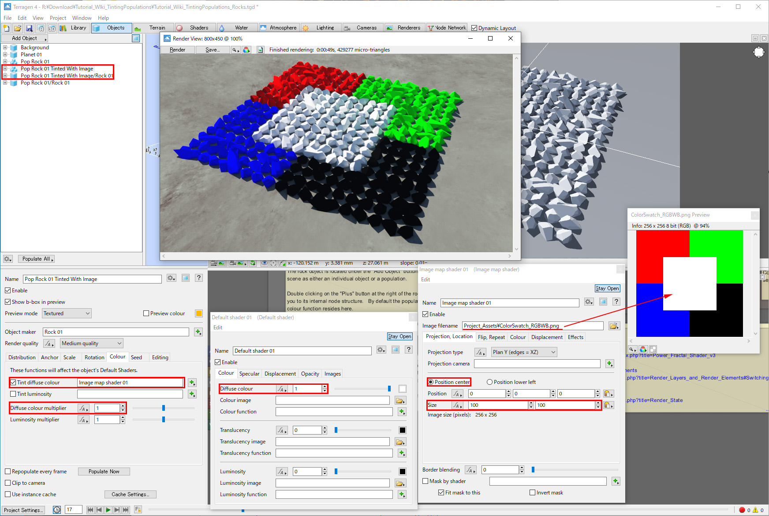Click the Image filename input field
769x516 pixels.
532,326
